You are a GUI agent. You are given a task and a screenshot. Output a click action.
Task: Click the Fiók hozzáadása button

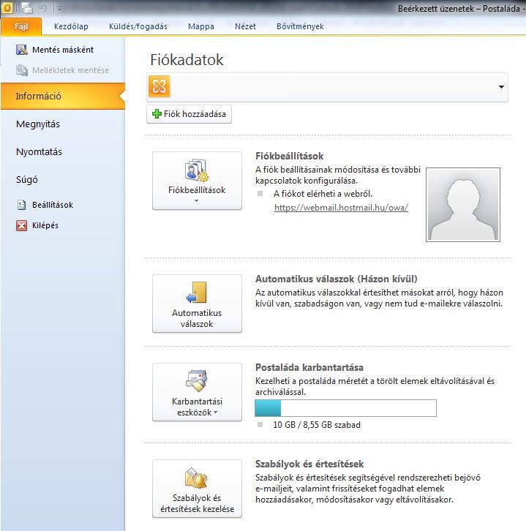[x=189, y=114]
